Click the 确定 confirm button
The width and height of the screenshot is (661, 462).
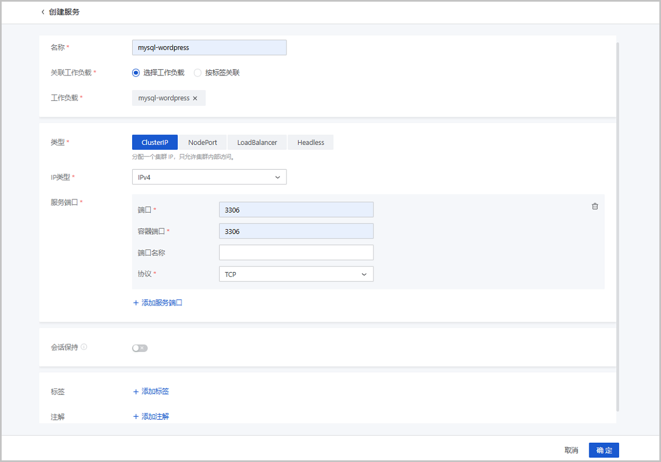pyautogui.click(x=604, y=450)
